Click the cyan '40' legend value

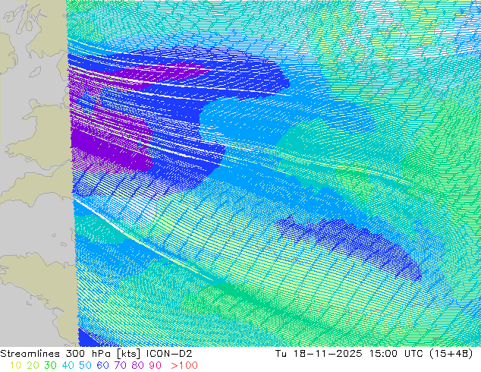pos(68,365)
